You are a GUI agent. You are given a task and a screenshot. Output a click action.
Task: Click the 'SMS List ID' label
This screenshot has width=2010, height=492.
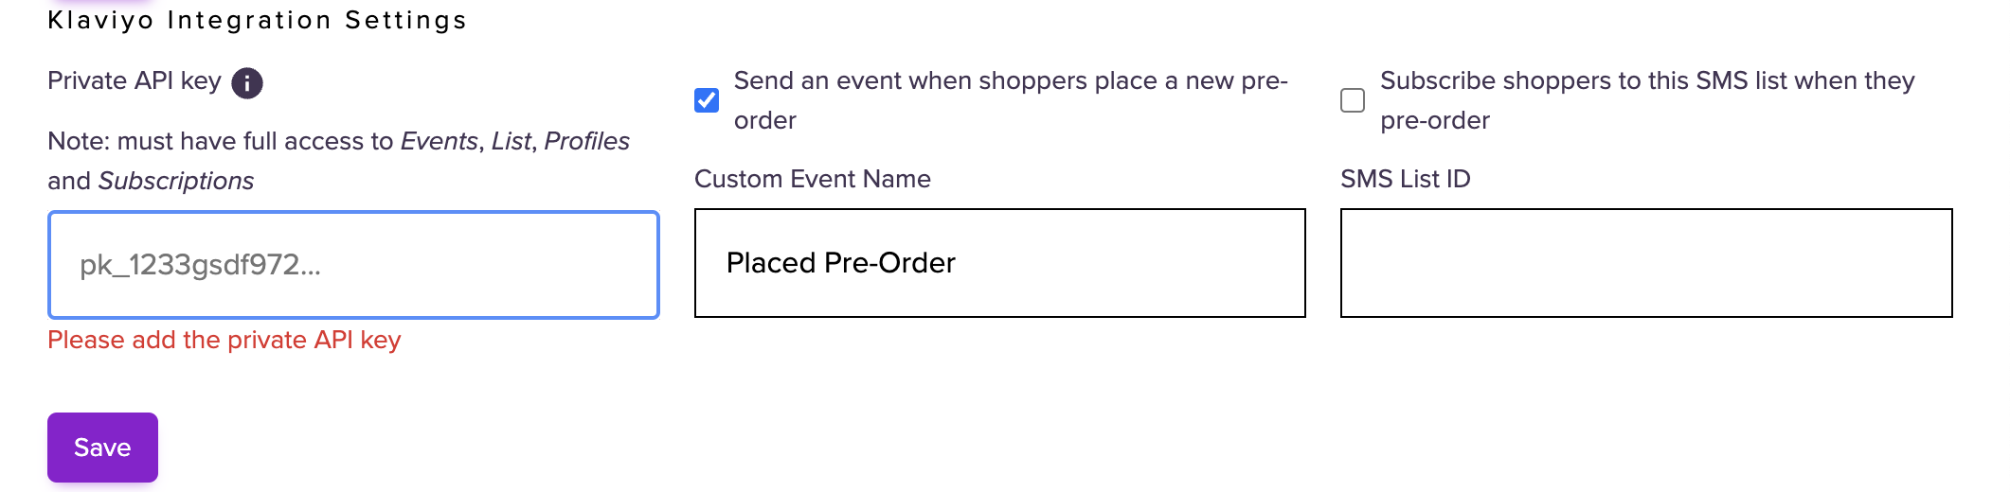1405,179
